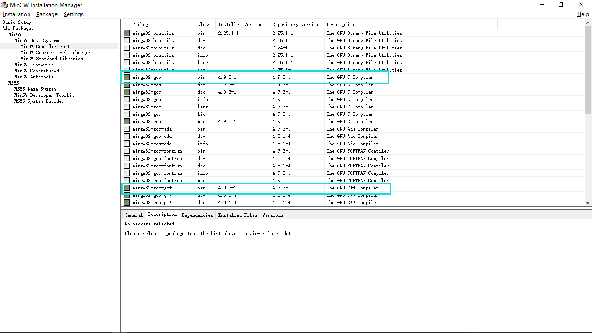This screenshot has width=592, height=333.
Task: Click mingw32-gcc-fortran dev package name
Action: point(157,158)
